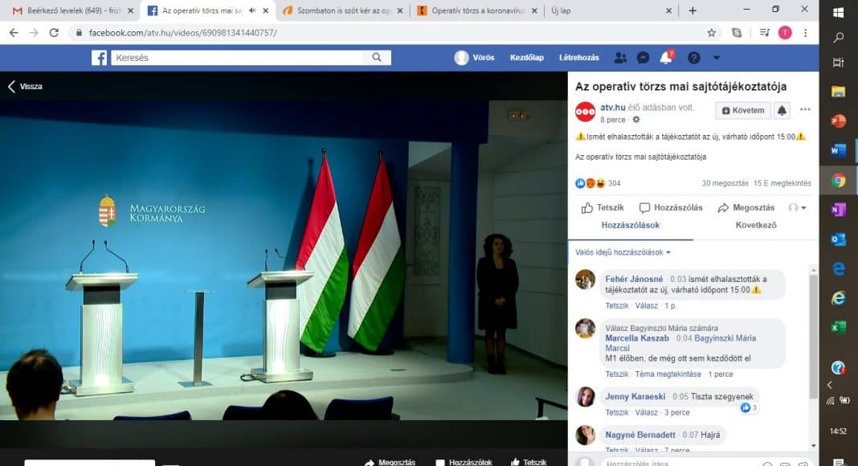Image resolution: width=858 pixels, height=466 pixels.
Task: Select the Következő tab
Action: click(756, 225)
